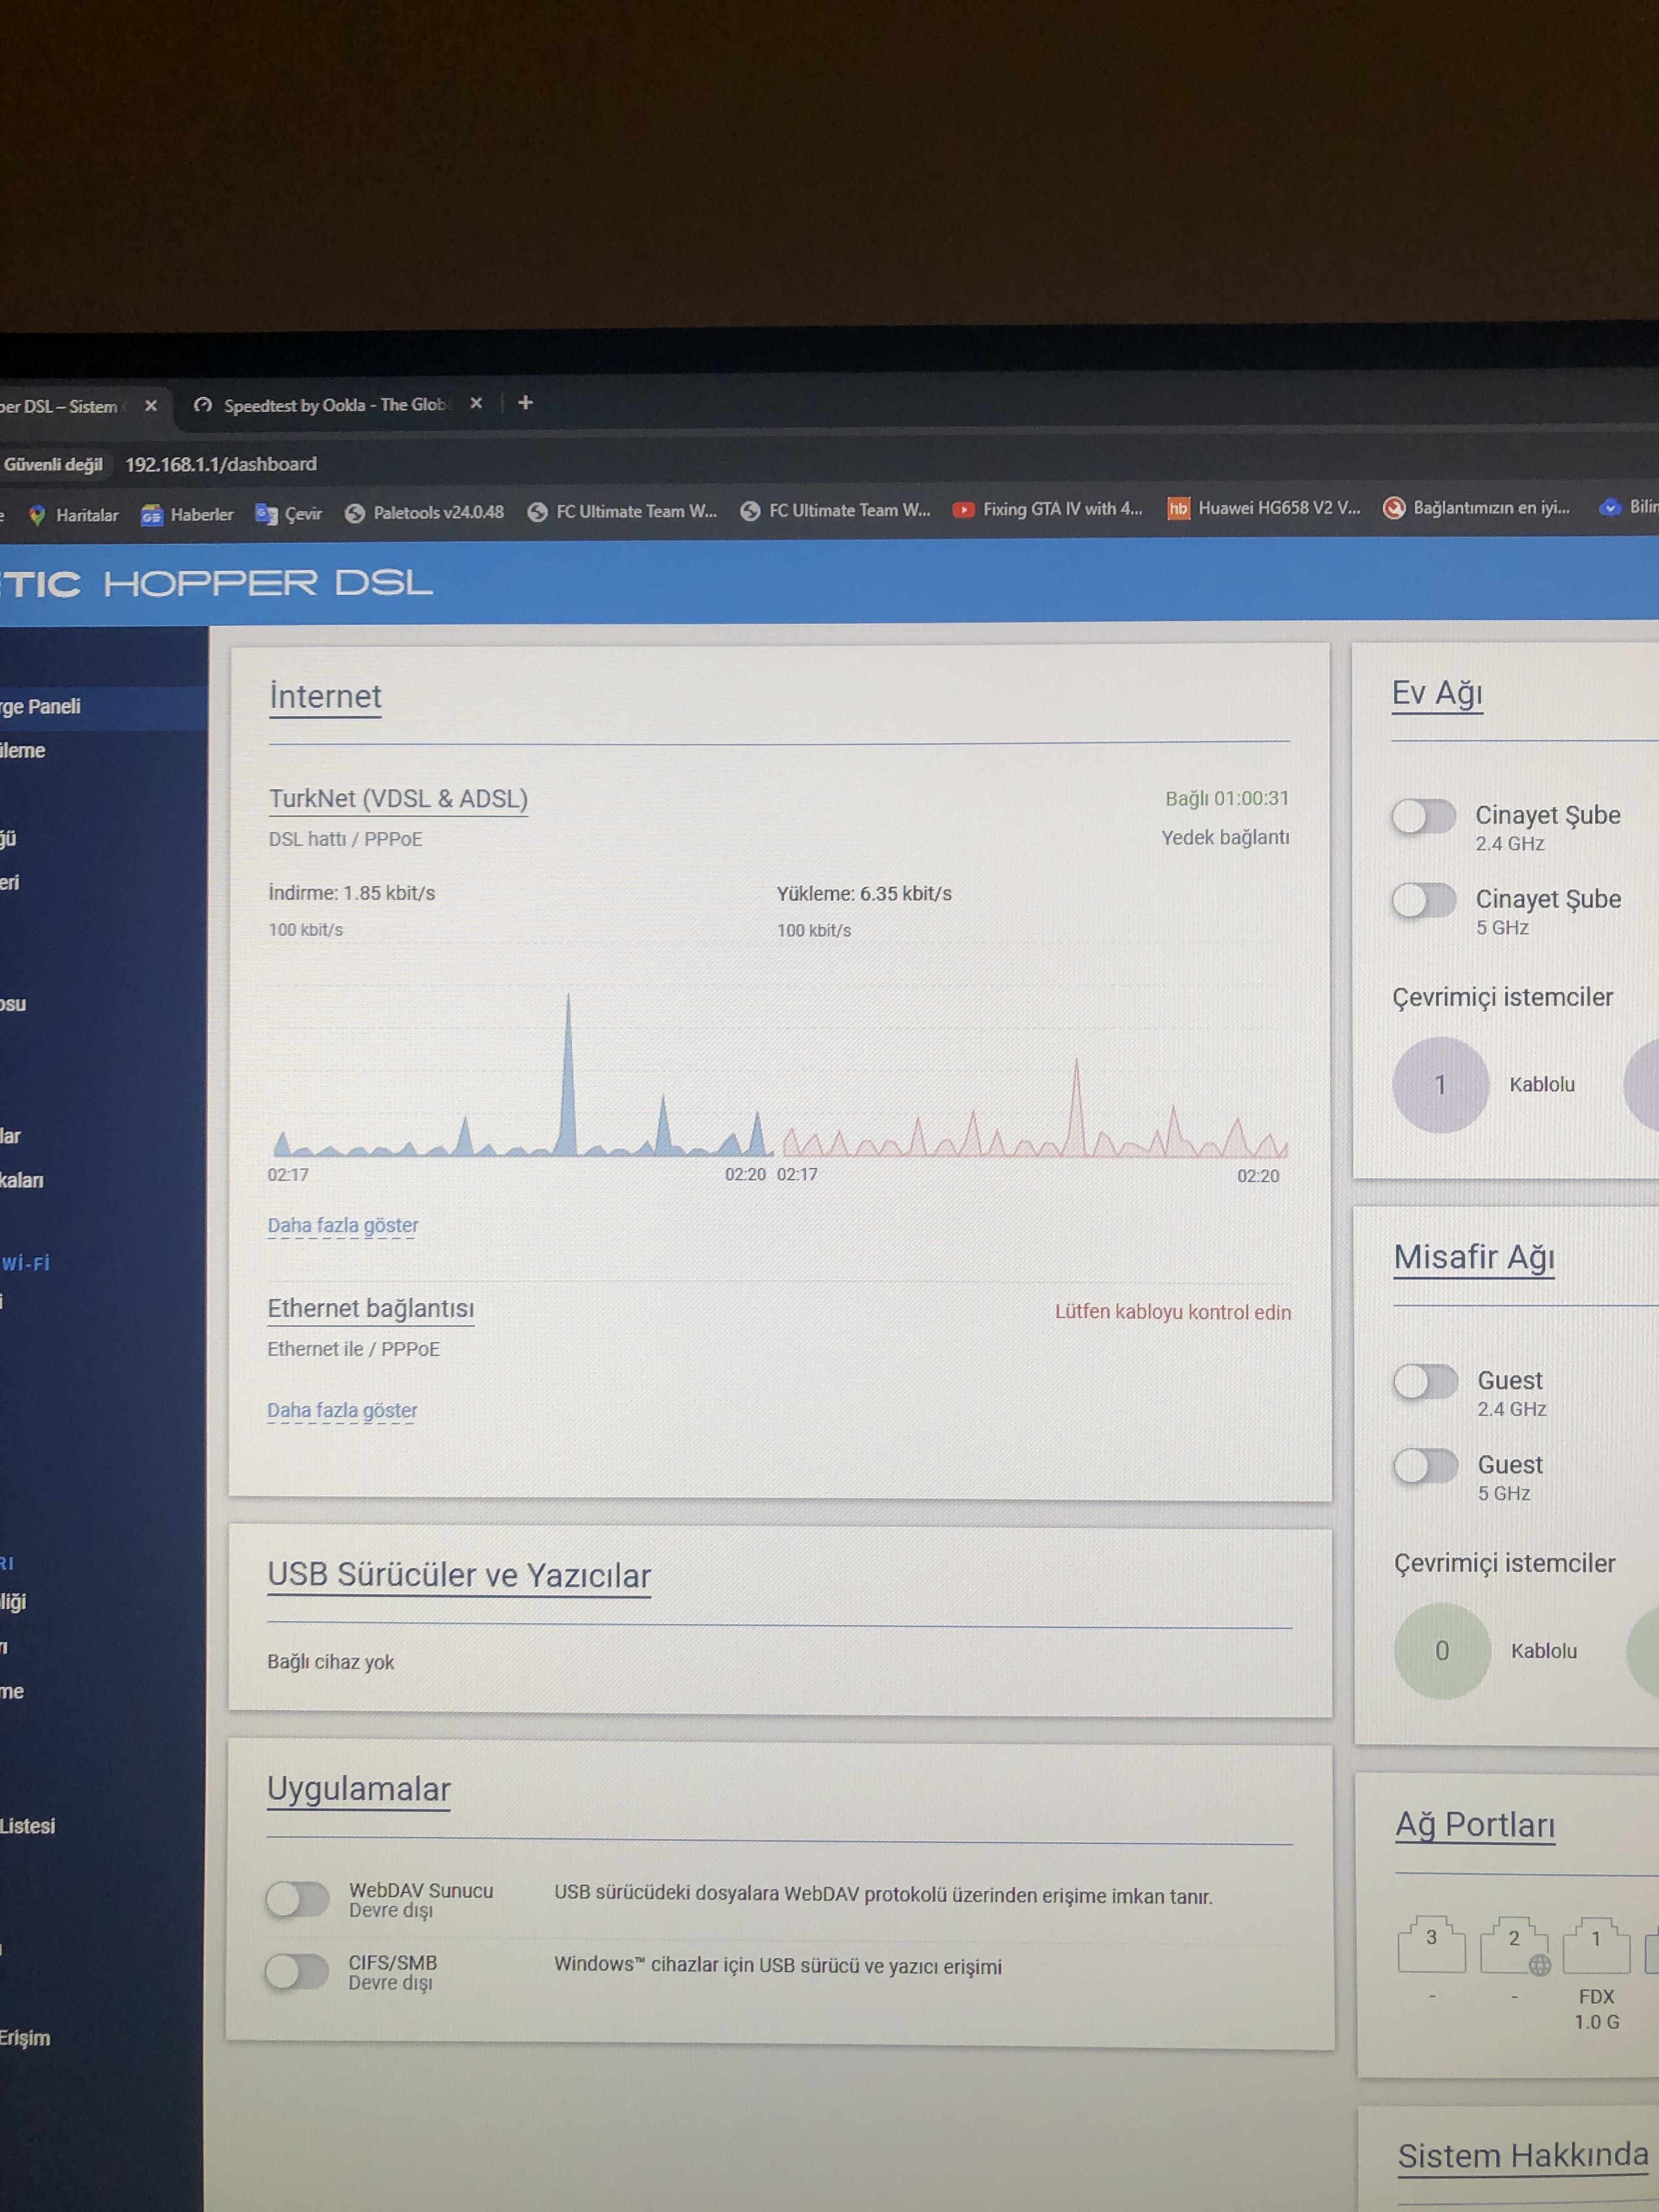Open USB Sürücüler ve Yazıcılar heading

[459, 1575]
